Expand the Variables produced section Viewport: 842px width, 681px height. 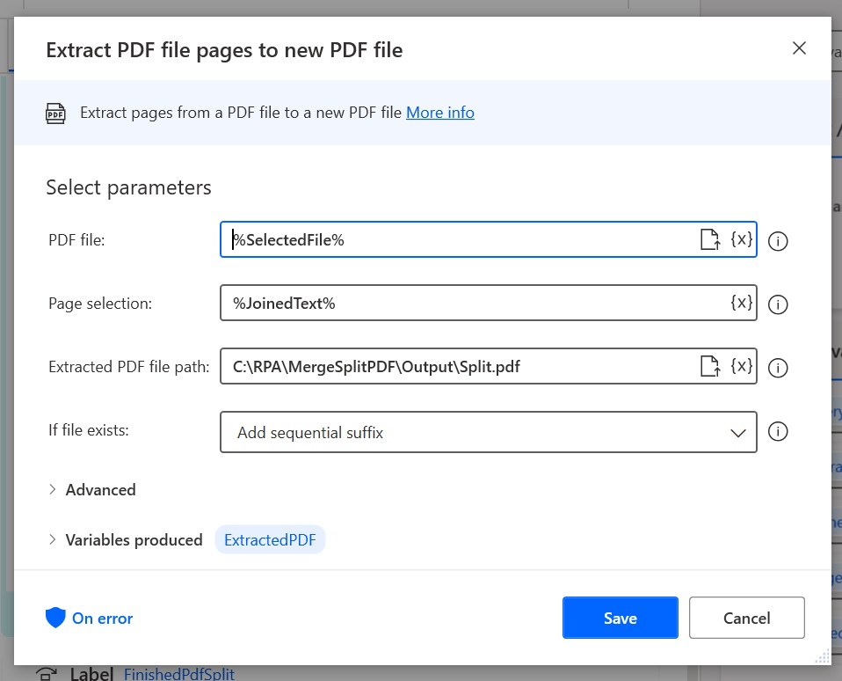(125, 540)
